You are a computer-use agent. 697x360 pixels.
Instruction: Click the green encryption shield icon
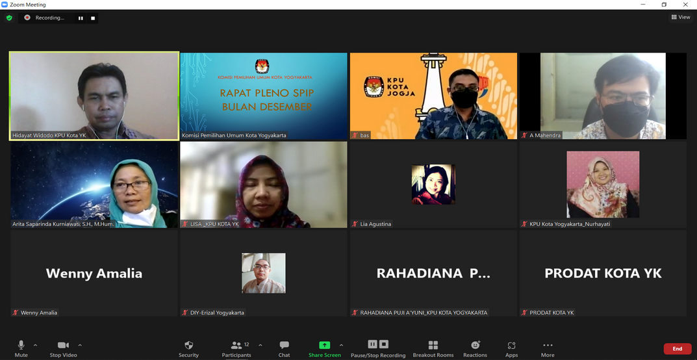(x=9, y=18)
